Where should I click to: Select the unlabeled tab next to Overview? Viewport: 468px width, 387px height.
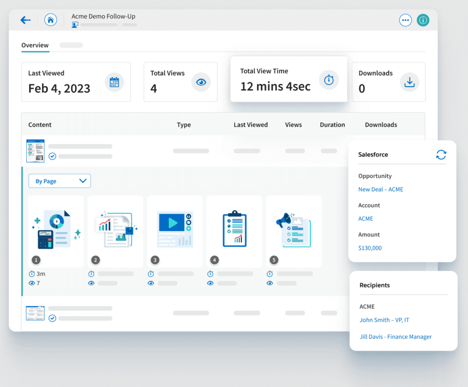pyautogui.click(x=71, y=45)
